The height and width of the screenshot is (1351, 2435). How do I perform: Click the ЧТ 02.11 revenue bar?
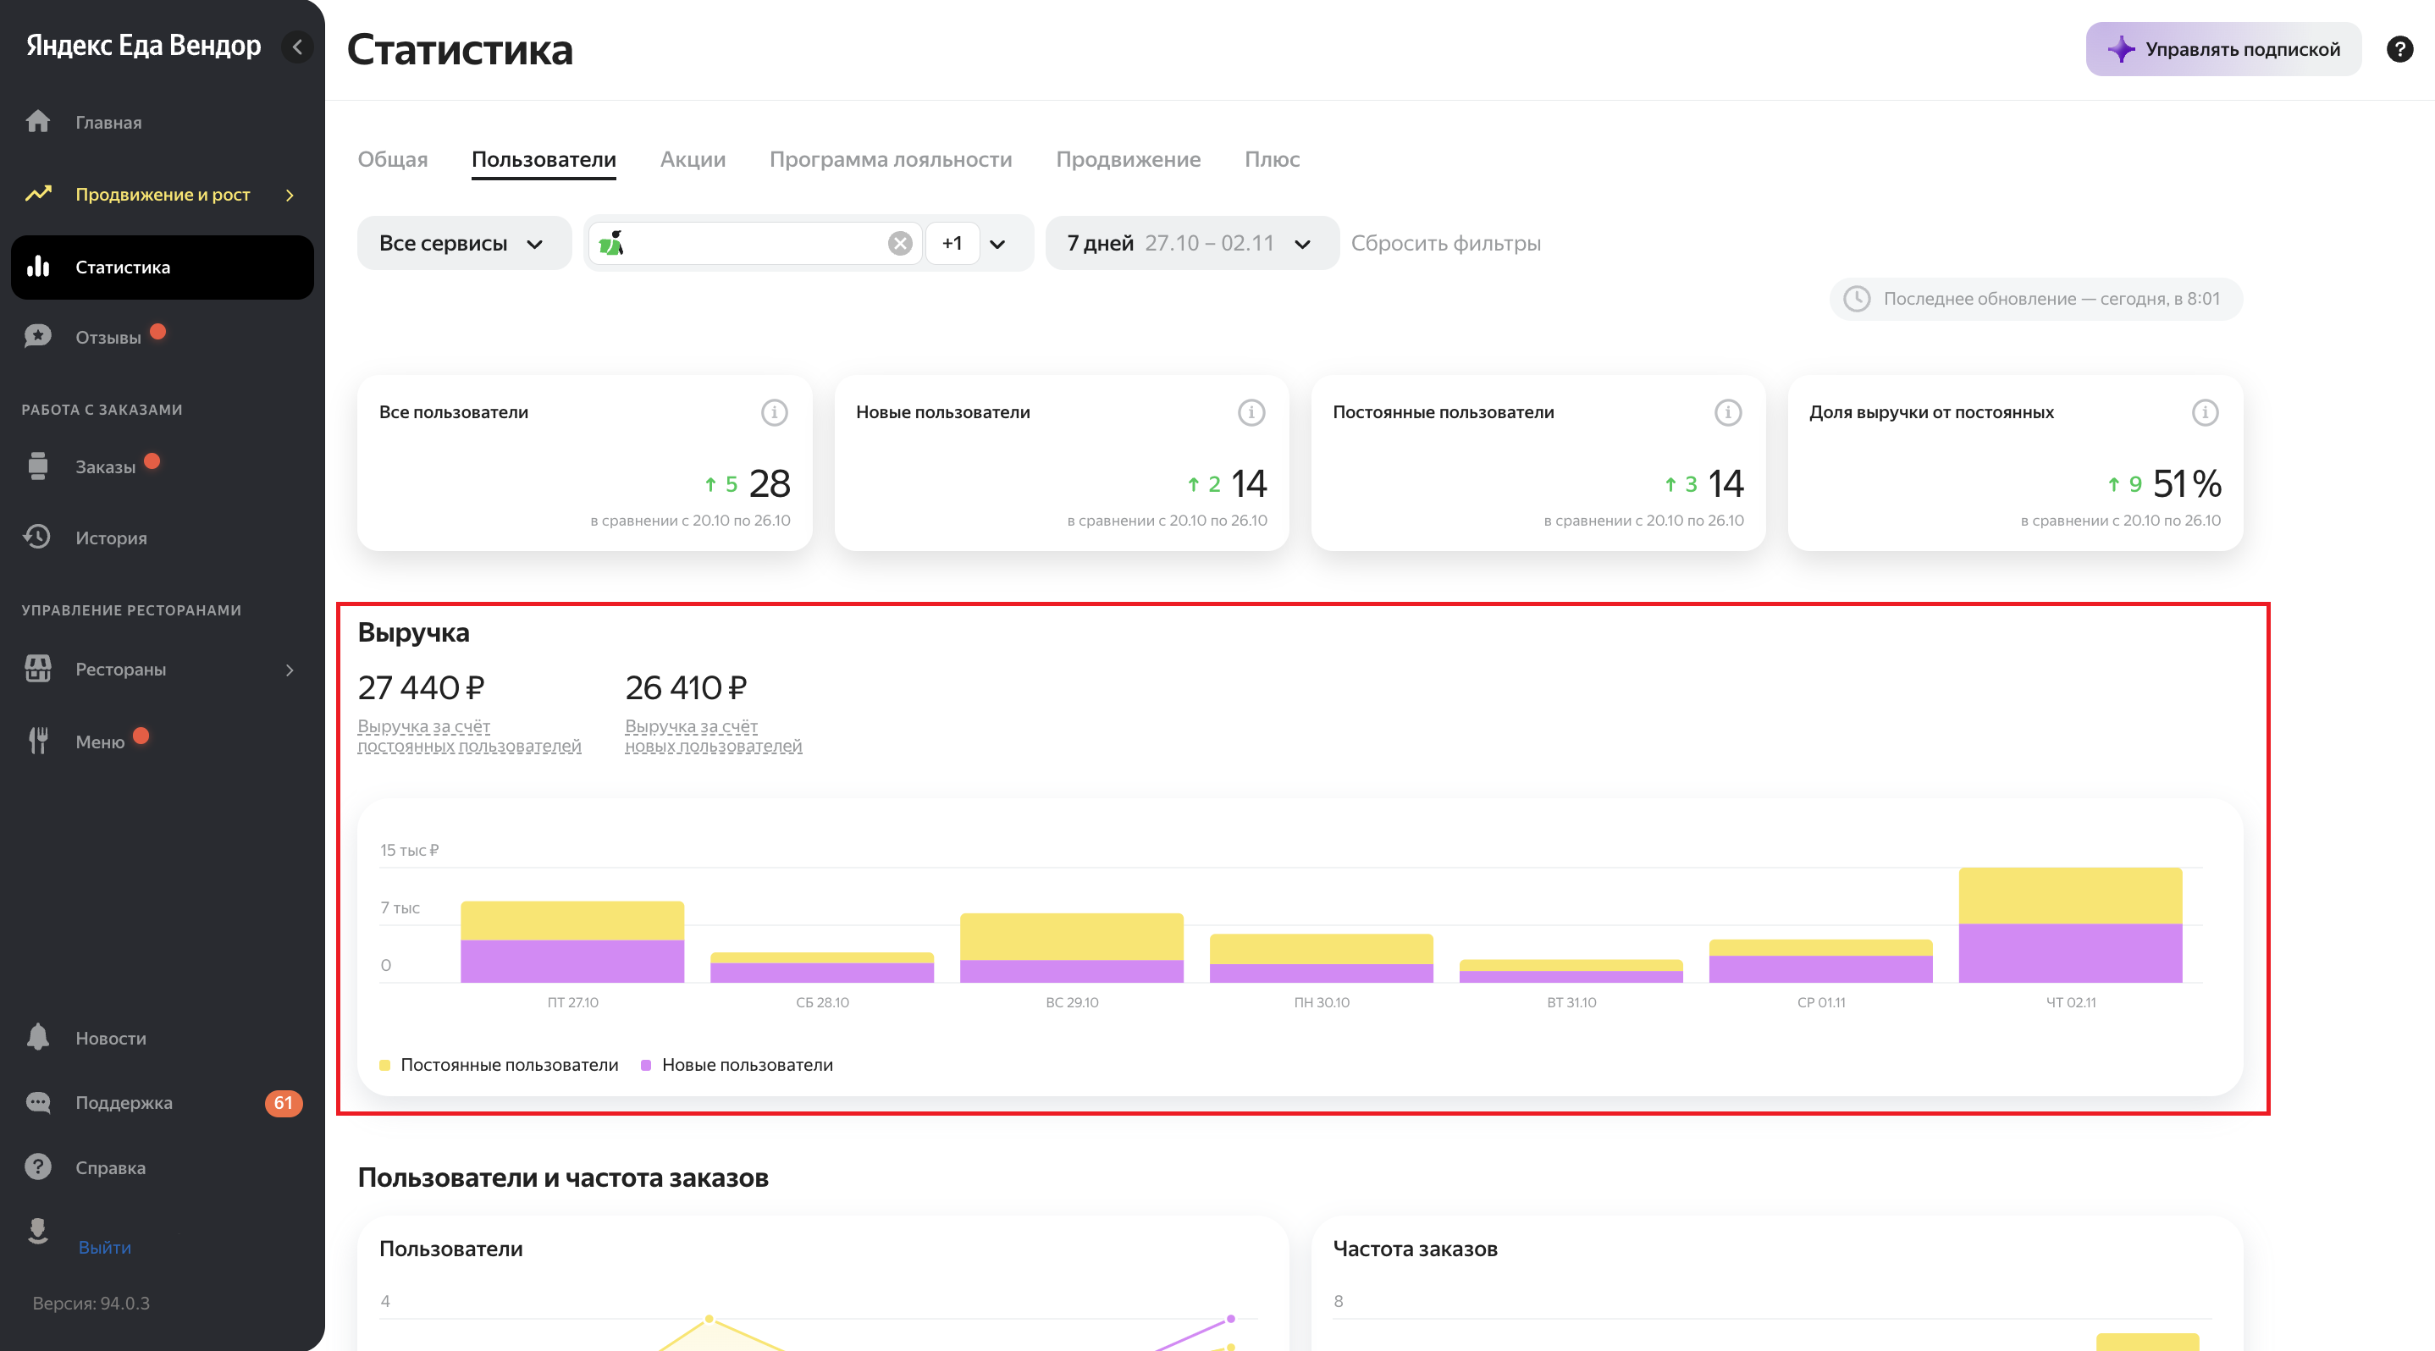click(x=2069, y=926)
